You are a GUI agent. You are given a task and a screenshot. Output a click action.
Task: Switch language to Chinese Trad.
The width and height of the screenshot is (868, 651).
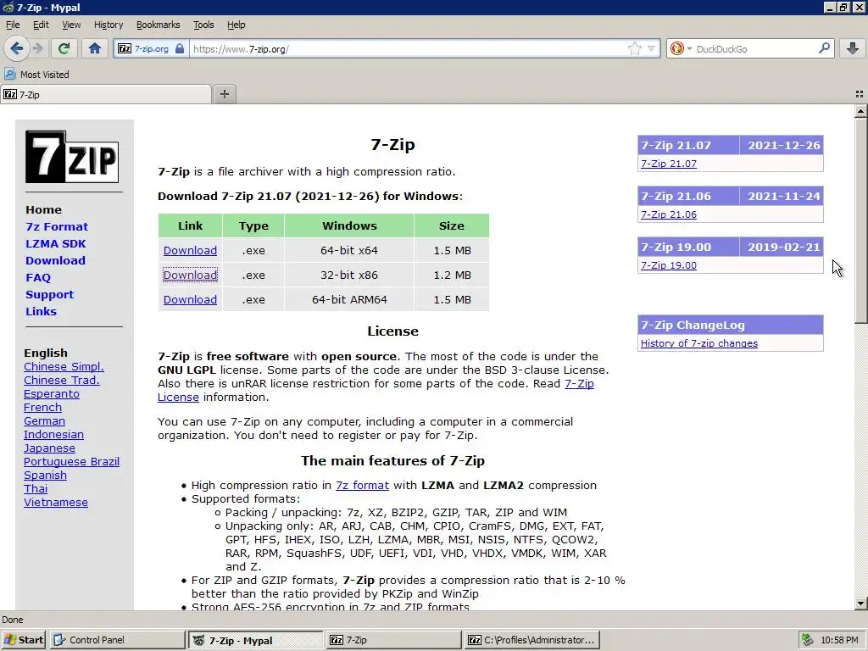click(61, 381)
